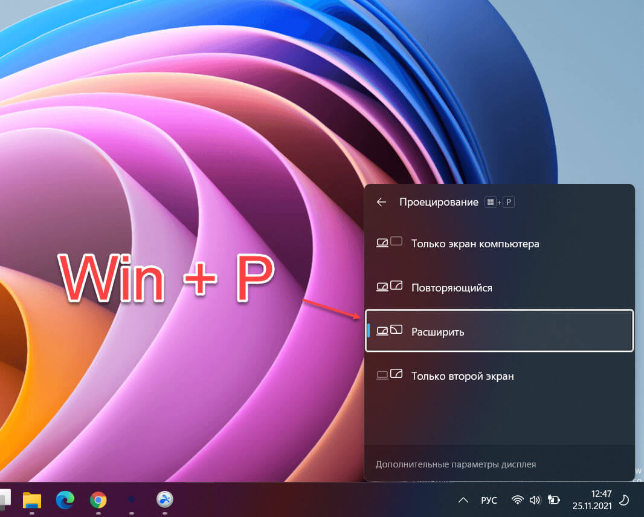
Task: Launch Microsoft Edge from taskbar
Action: coord(65,500)
